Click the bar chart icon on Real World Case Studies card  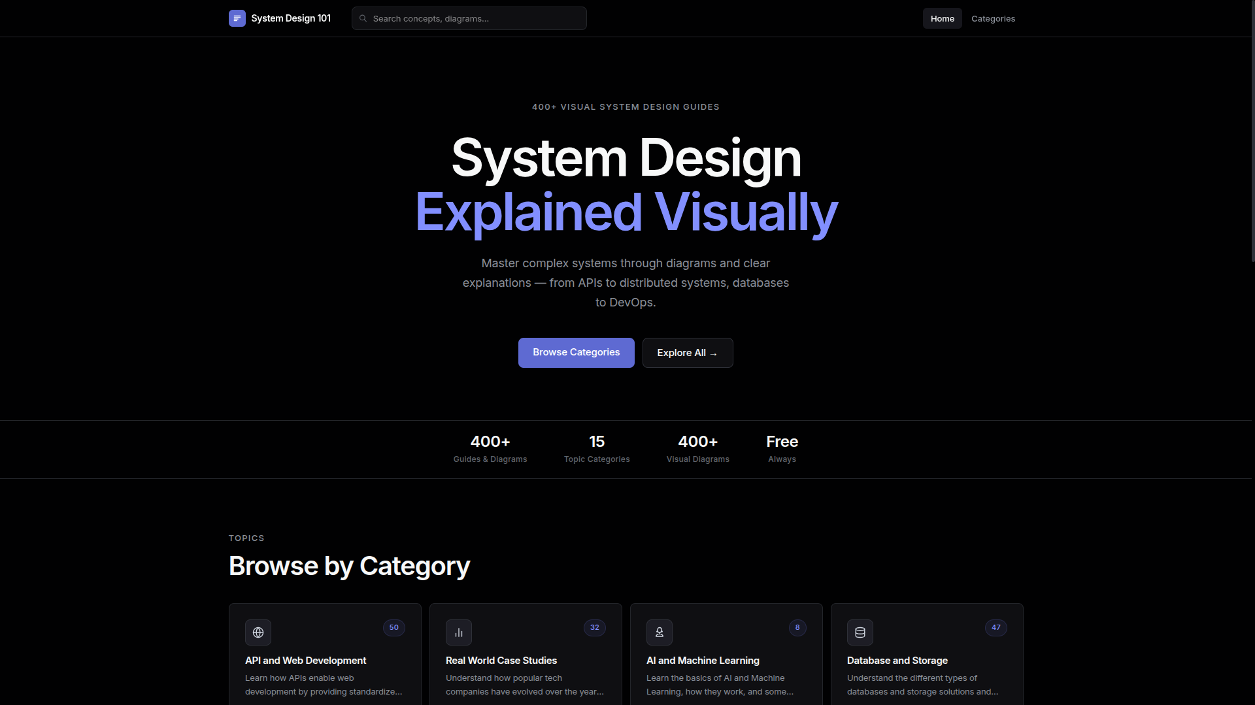[x=459, y=632]
